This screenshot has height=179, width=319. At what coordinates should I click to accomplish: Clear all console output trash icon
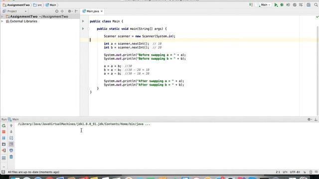click(11, 157)
